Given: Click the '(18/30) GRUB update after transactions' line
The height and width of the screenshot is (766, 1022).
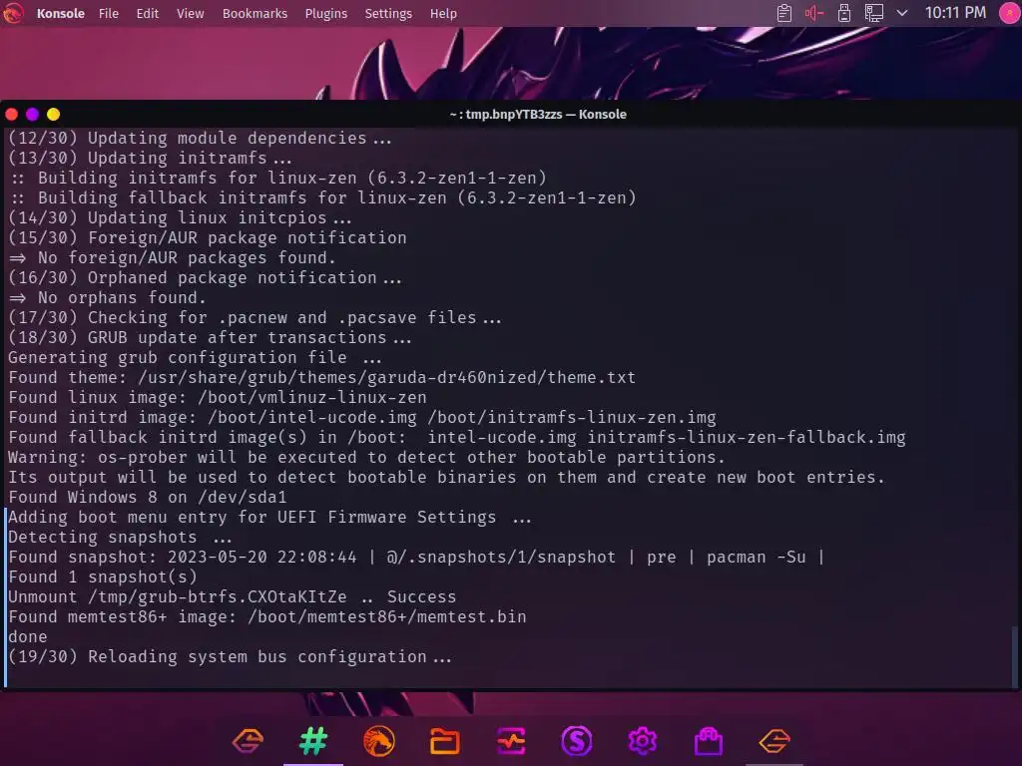Looking at the screenshot, I should 210,337.
